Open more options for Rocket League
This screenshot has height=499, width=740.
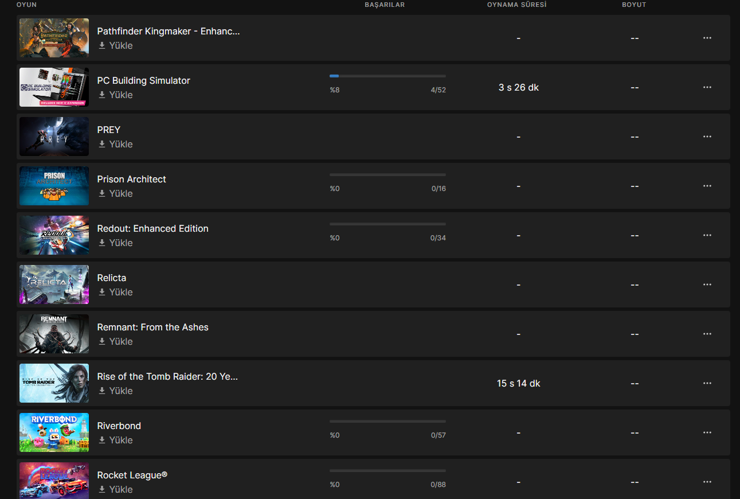(707, 482)
